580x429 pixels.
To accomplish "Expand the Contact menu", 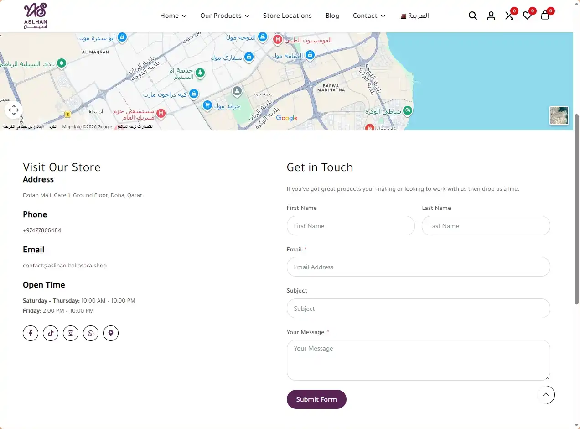I will (369, 16).
